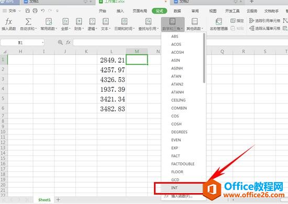Select the column L header
Screen dimensions: 288x204
click(112, 52)
